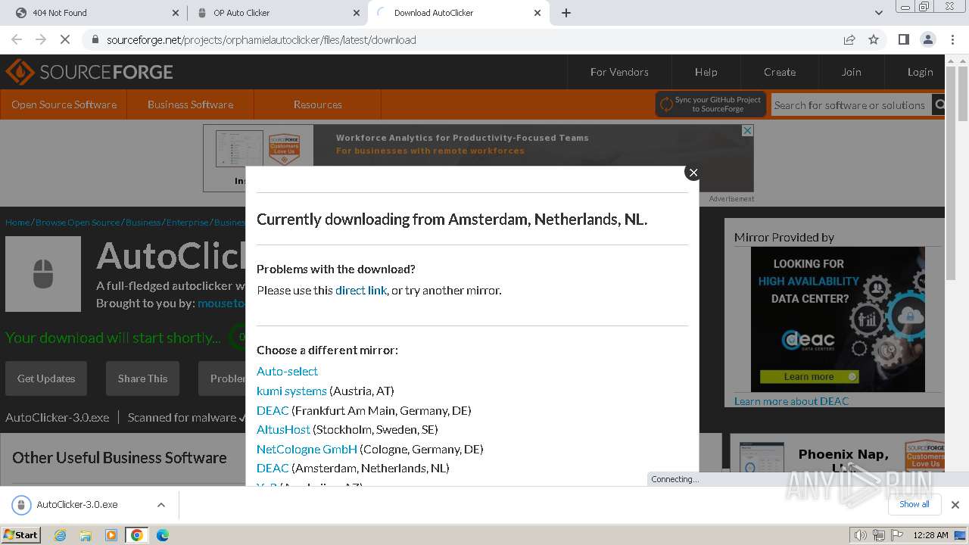The image size is (969, 545).
Task: Open the Business Software tab
Action: (190, 104)
